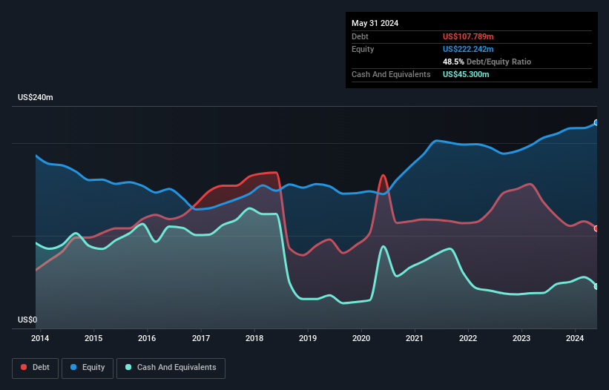Click the US$222.242m equity value
The height and width of the screenshot is (390, 609).
468,49
